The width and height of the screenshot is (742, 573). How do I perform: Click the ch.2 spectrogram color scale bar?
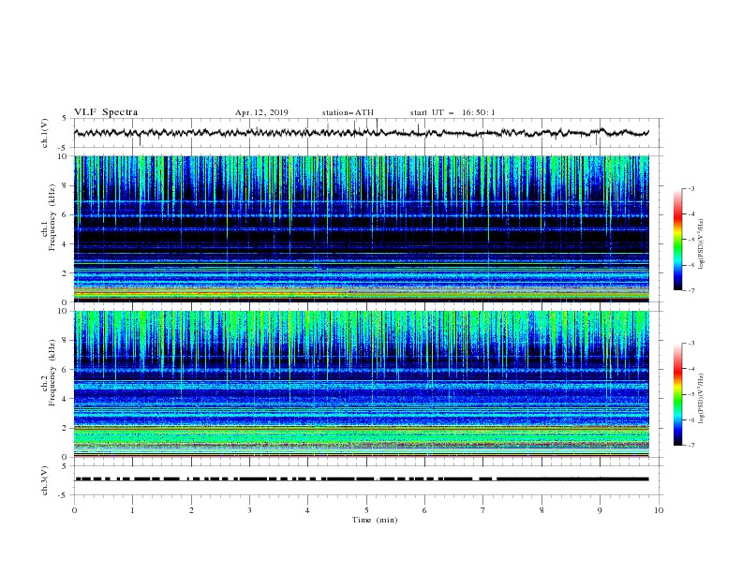click(x=677, y=394)
